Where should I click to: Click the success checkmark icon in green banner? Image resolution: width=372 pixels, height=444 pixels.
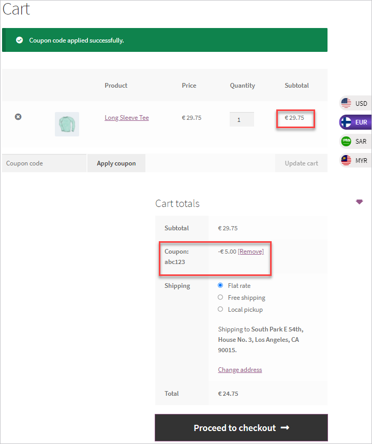tap(19, 40)
